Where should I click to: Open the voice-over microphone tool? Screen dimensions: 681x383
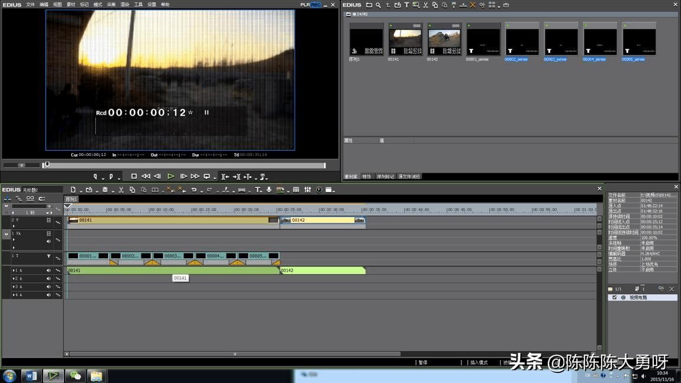[269, 190]
